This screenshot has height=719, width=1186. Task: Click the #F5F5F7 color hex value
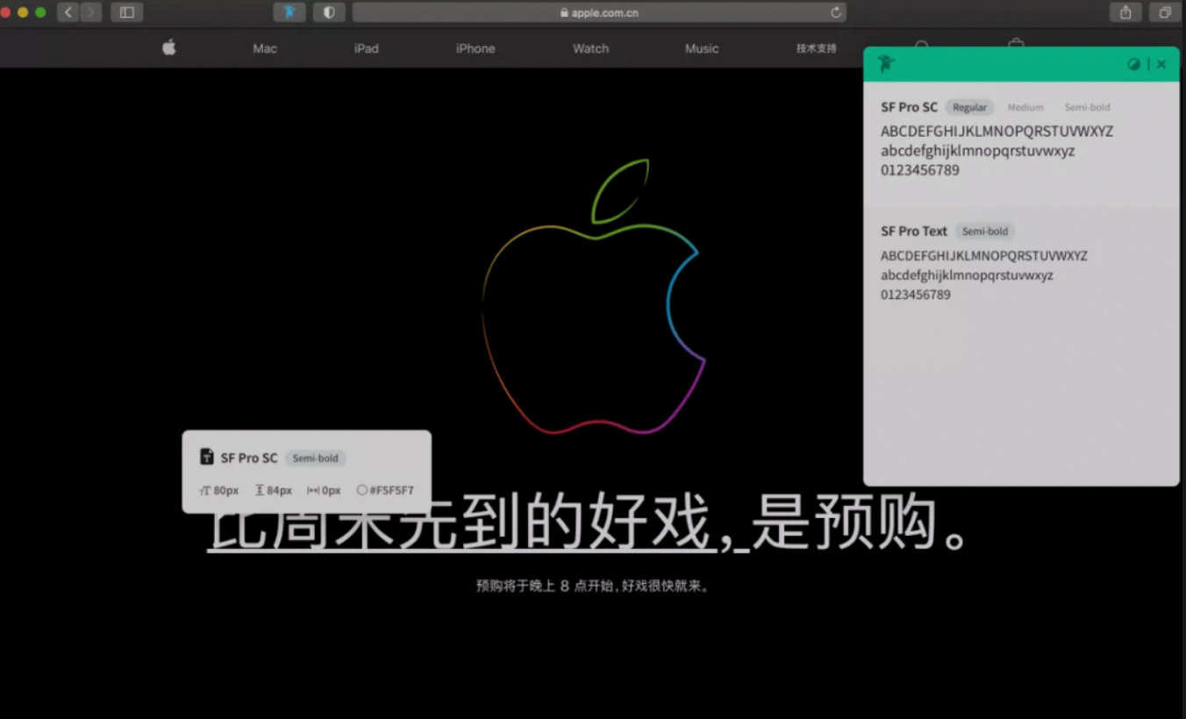click(391, 490)
